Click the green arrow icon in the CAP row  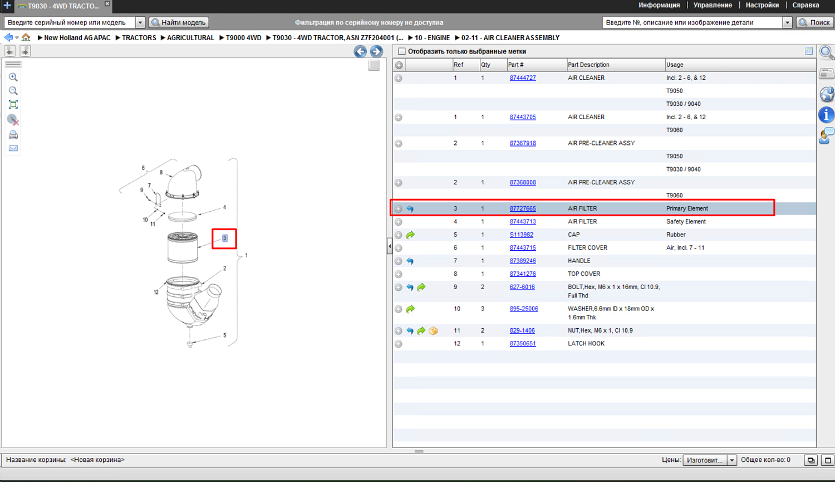(x=410, y=235)
